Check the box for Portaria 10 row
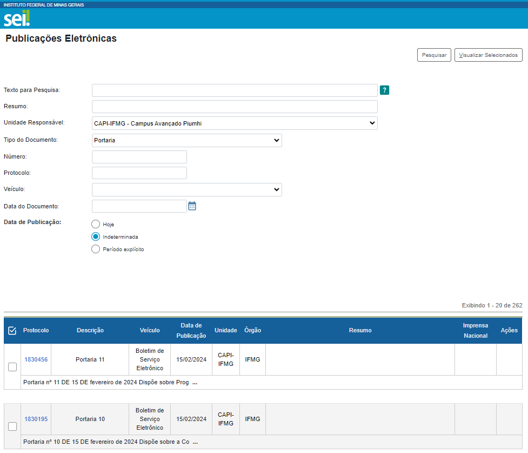 [12, 426]
